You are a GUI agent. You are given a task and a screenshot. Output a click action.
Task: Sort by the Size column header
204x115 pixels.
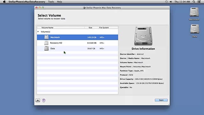90,28
